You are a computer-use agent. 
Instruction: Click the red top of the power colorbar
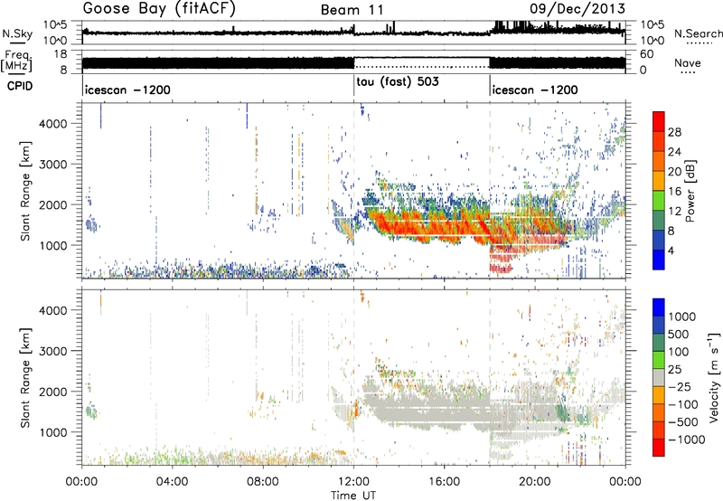coord(659,122)
